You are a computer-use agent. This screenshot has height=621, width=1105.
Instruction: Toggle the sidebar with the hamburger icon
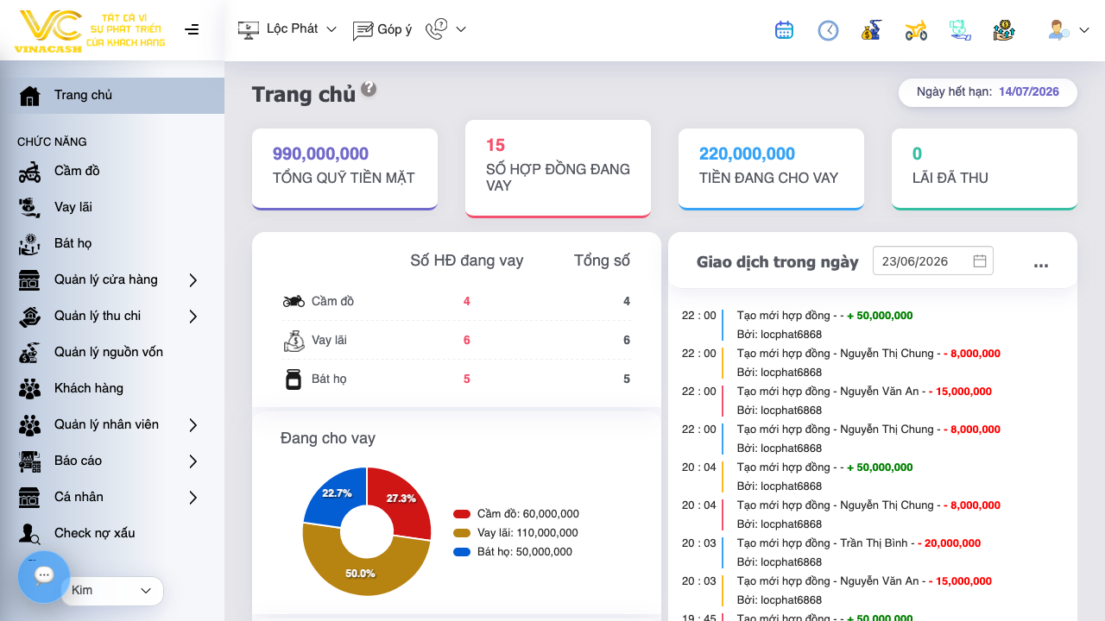point(192,29)
